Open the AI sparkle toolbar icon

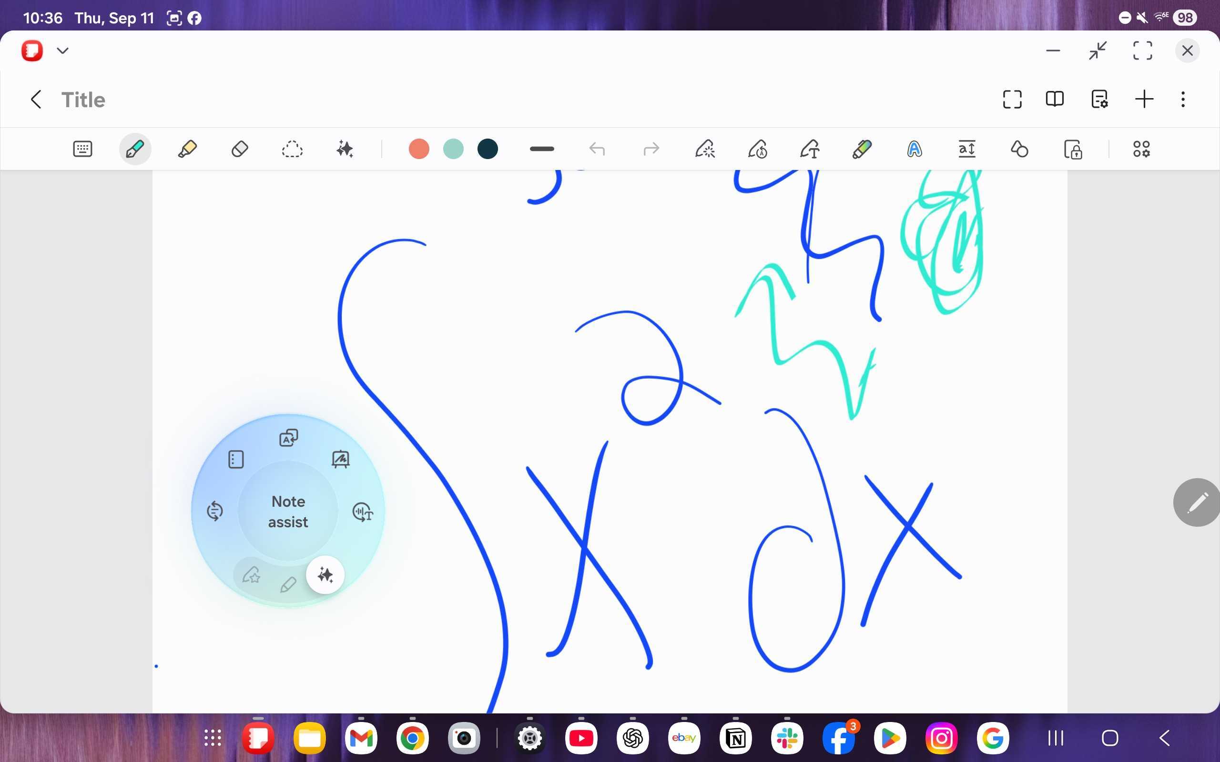(x=345, y=149)
